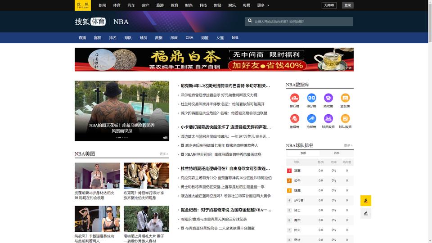Click 娱乐 in the top bar

pyautogui.click(x=232, y=5)
